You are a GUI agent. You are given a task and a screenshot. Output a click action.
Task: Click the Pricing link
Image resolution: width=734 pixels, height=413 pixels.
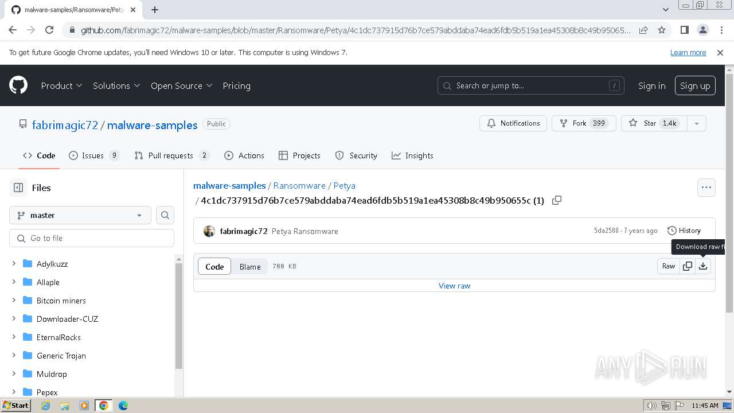[236, 85]
